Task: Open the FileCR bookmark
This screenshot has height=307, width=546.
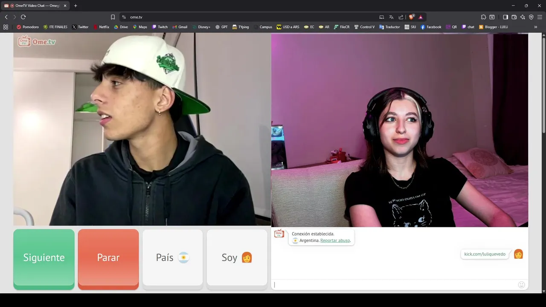Action: (342, 27)
